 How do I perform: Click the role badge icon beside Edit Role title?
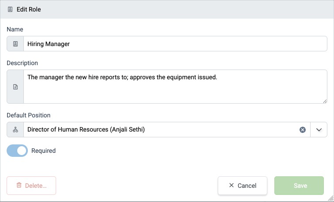coord(10,9)
